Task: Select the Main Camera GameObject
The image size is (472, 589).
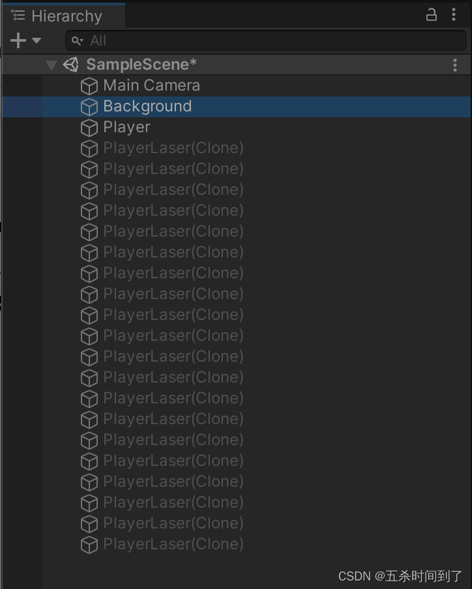Action: point(151,85)
